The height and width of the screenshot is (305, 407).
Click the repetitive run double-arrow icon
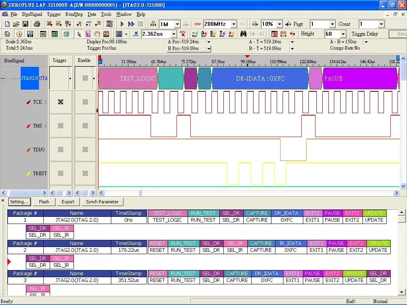click(x=131, y=24)
